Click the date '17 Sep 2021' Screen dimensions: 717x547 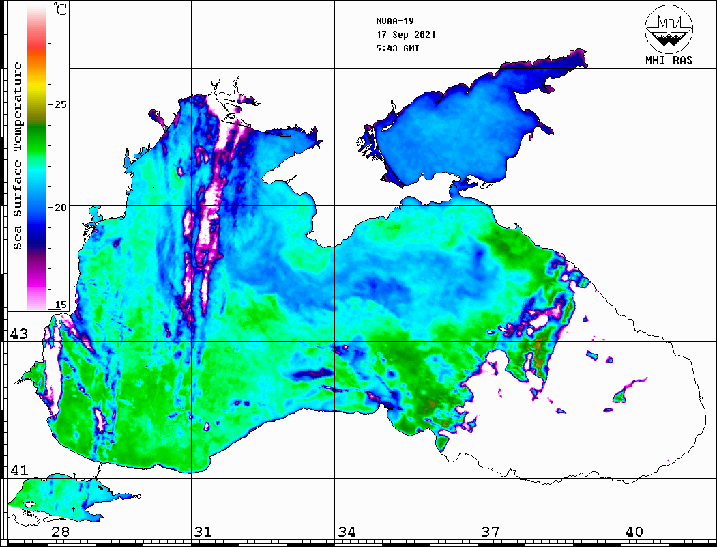coord(406,35)
